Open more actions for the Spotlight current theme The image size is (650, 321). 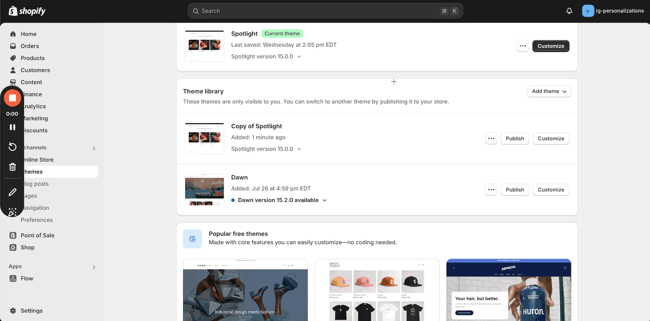click(523, 46)
